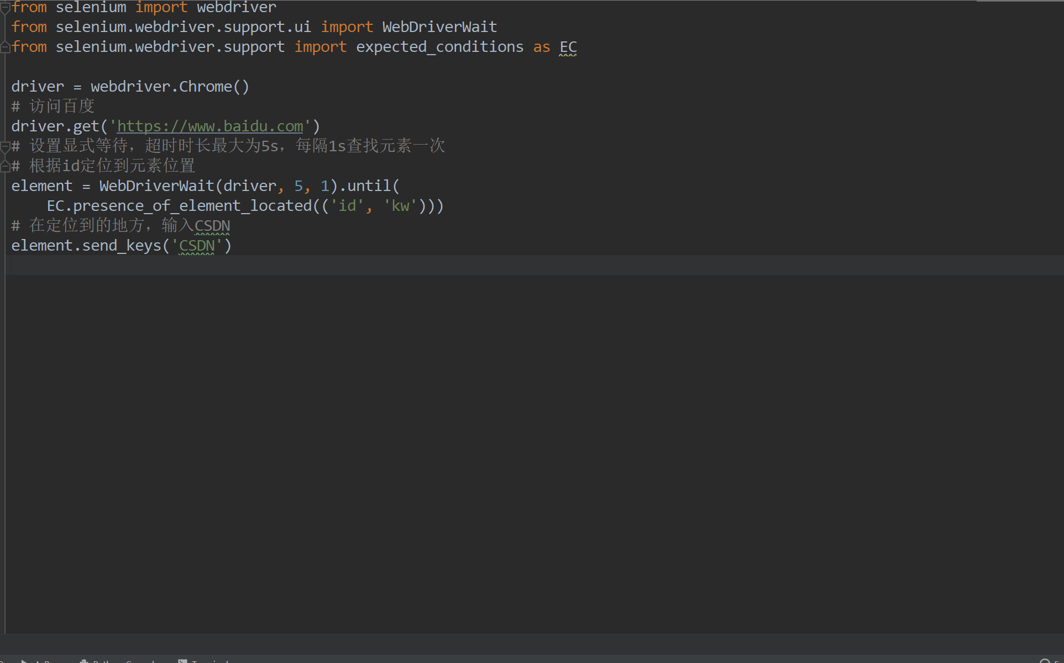Open the Terminal tool window tab
This screenshot has height=663, width=1064.
pos(210,661)
